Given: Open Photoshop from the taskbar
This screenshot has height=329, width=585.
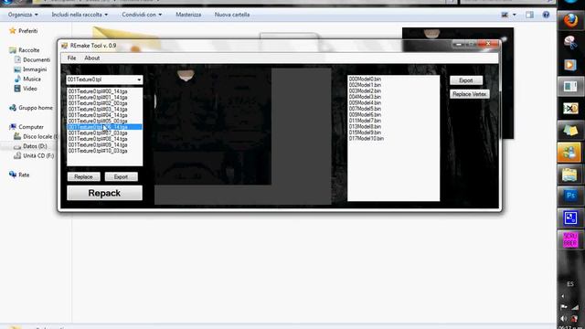Looking at the screenshot, I should 570,196.
